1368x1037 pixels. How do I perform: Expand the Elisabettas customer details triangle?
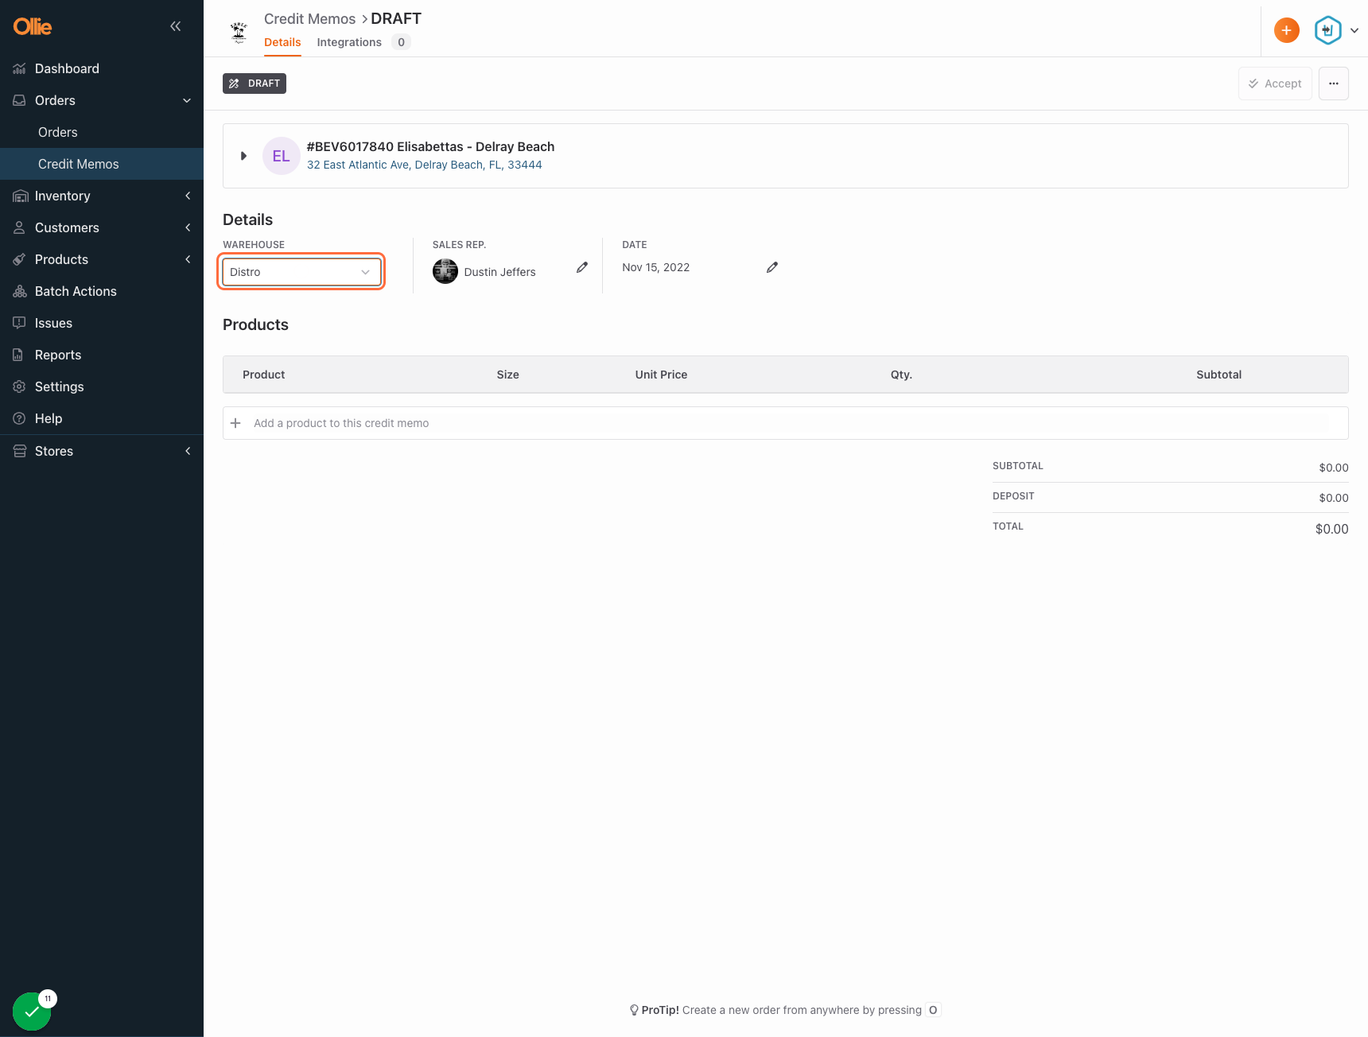(x=243, y=156)
